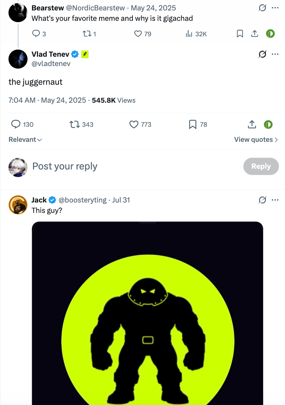285x405 pixels.
Task: Open more options menu on Bearstew's post
Action: click(x=275, y=8)
